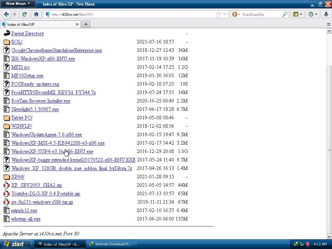Click the search magnifier icon
The width and height of the screenshot is (332, 249).
(x=285, y=14)
